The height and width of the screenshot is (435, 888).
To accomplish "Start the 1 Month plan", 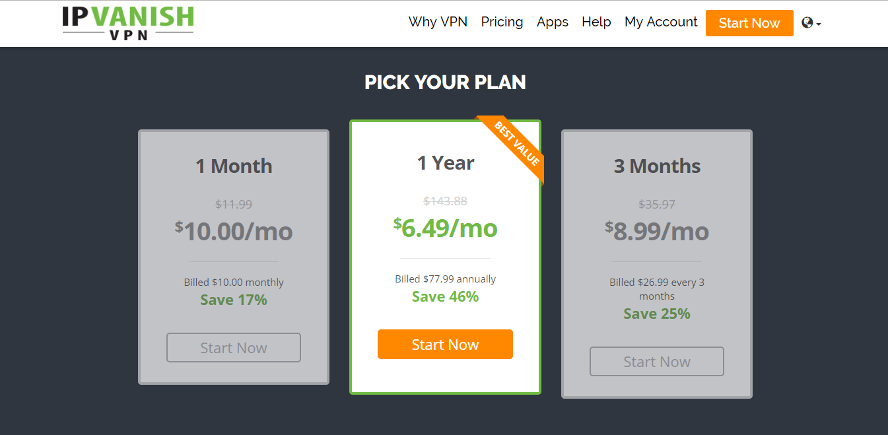I will [234, 348].
